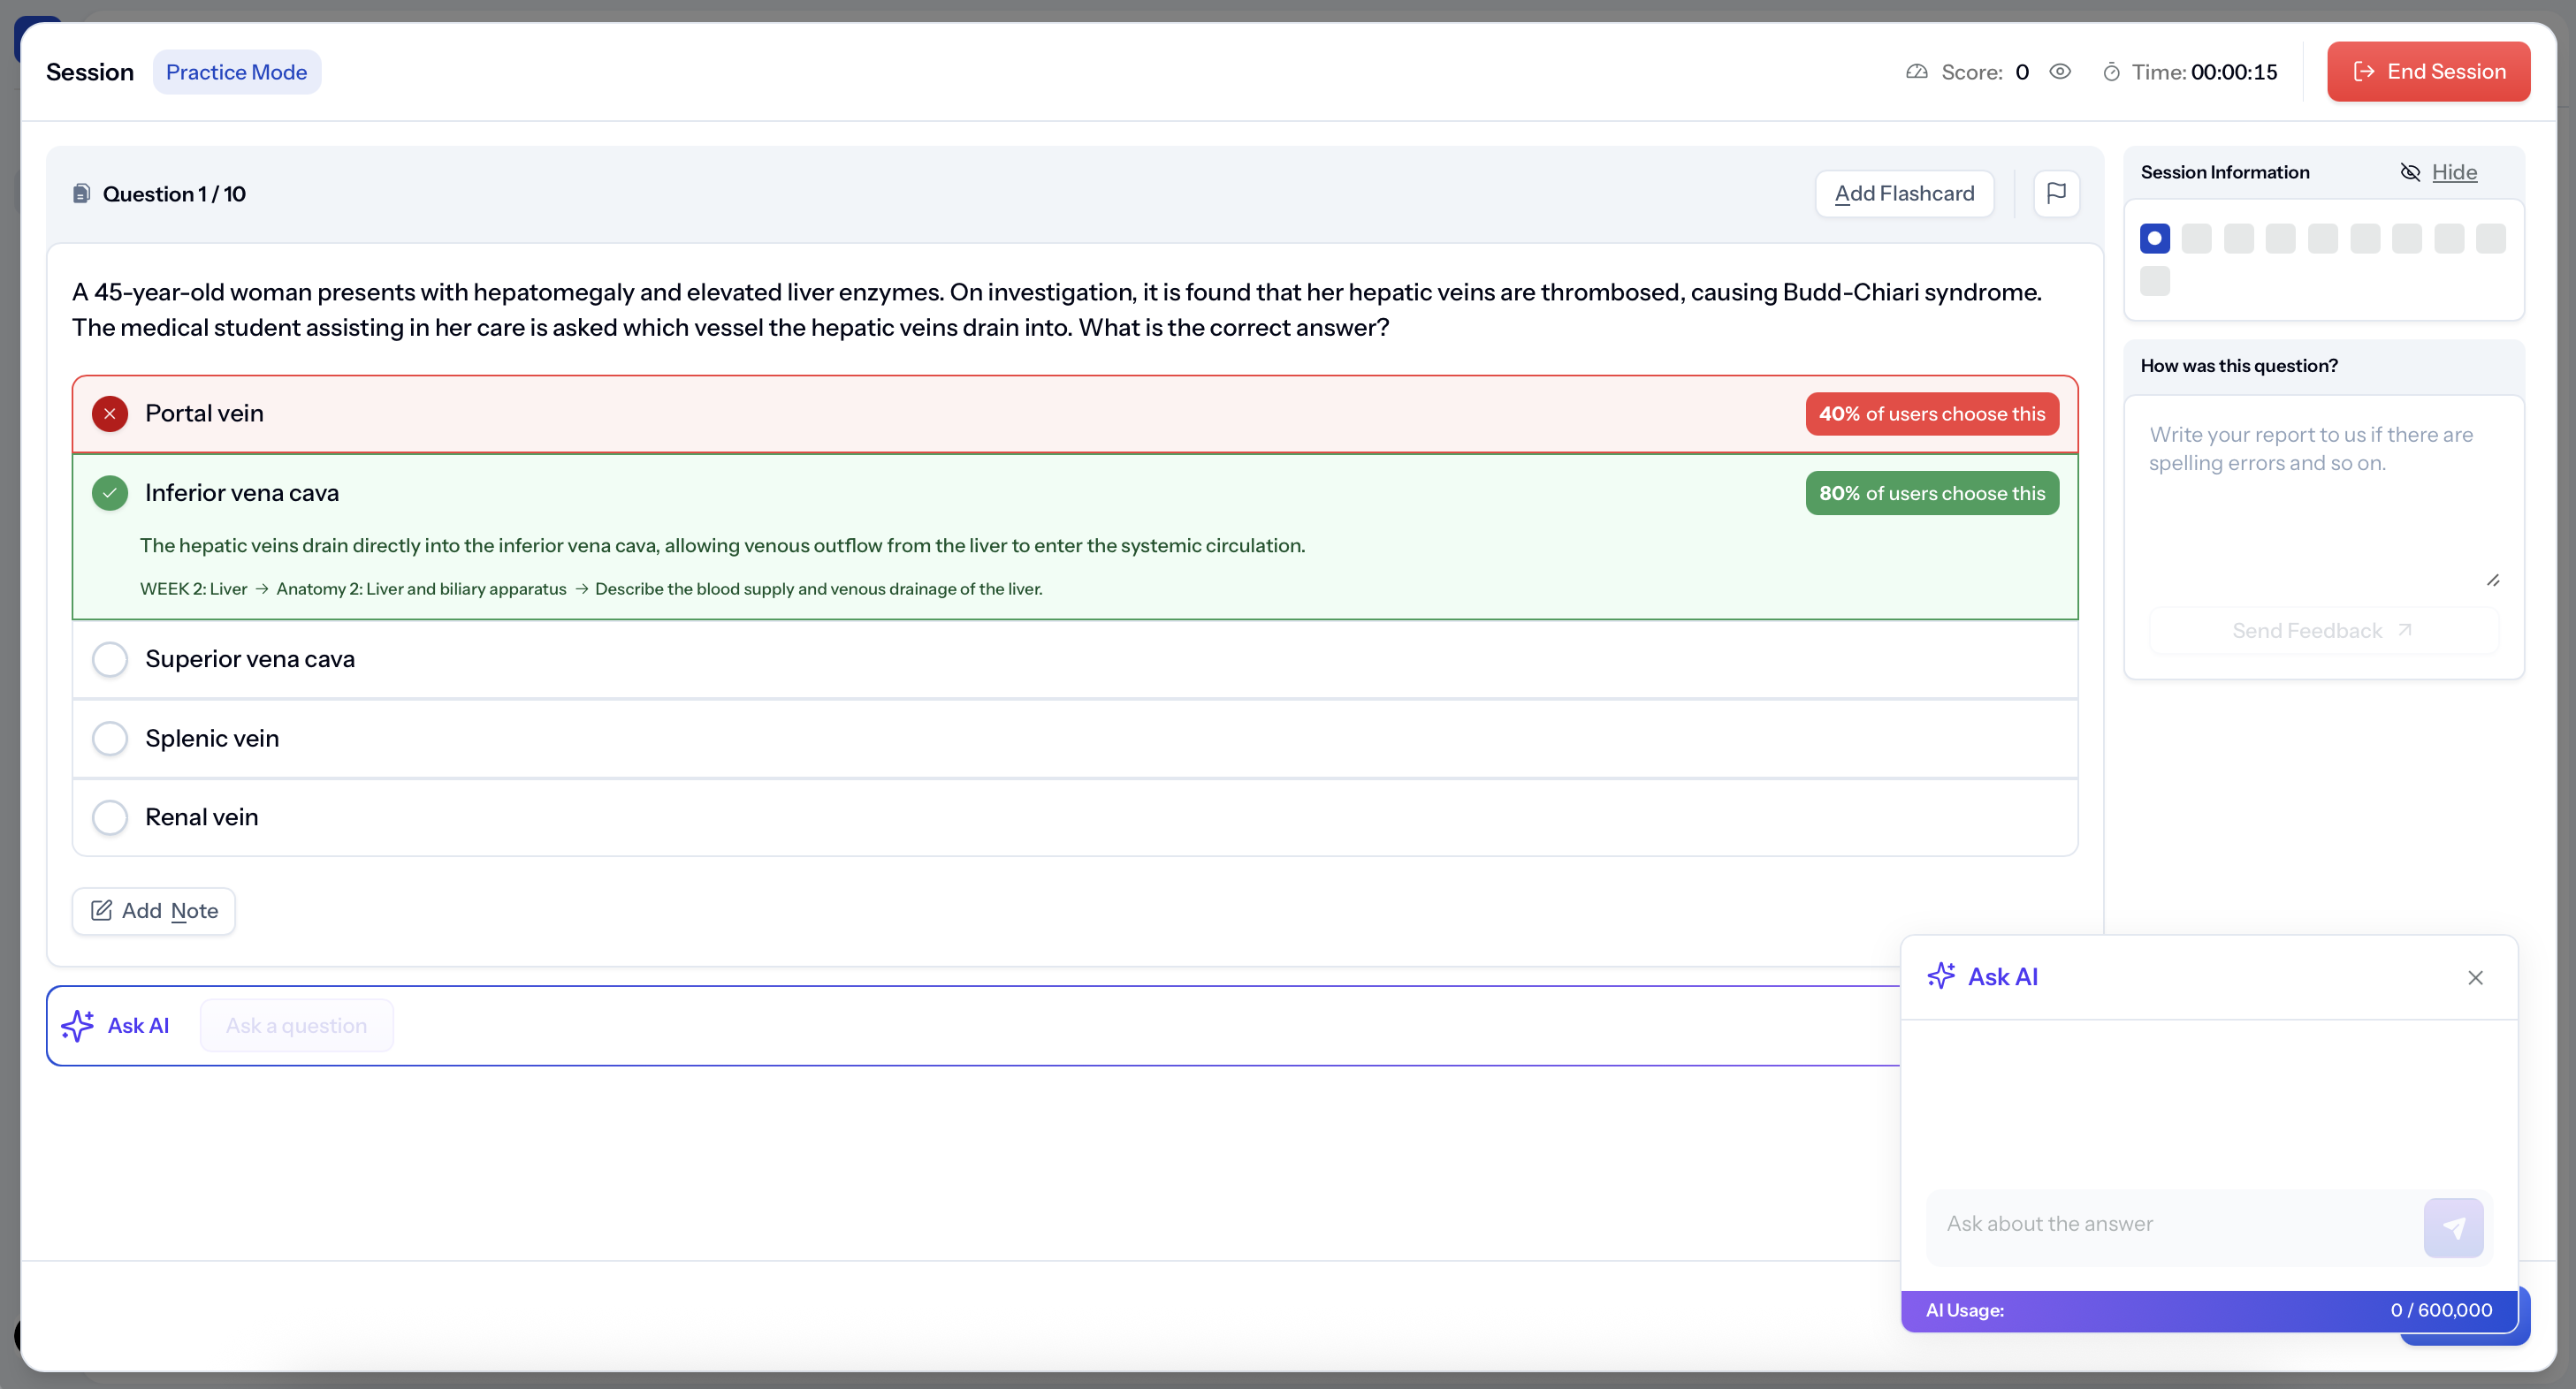Select the Superior vena cava radio option
Viewport: 2576px width, 1389px height.
coord(110,658)
